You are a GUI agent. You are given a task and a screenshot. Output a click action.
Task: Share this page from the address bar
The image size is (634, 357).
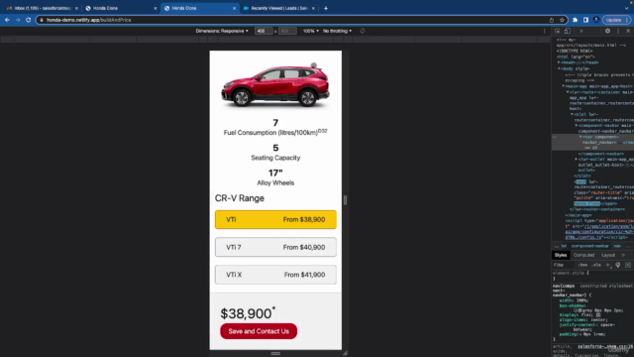pyautogui.click(x=552, y=20)
